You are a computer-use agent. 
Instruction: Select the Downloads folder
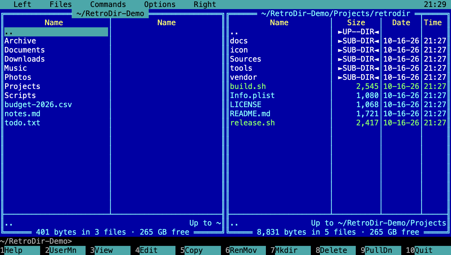click(56, 59)
